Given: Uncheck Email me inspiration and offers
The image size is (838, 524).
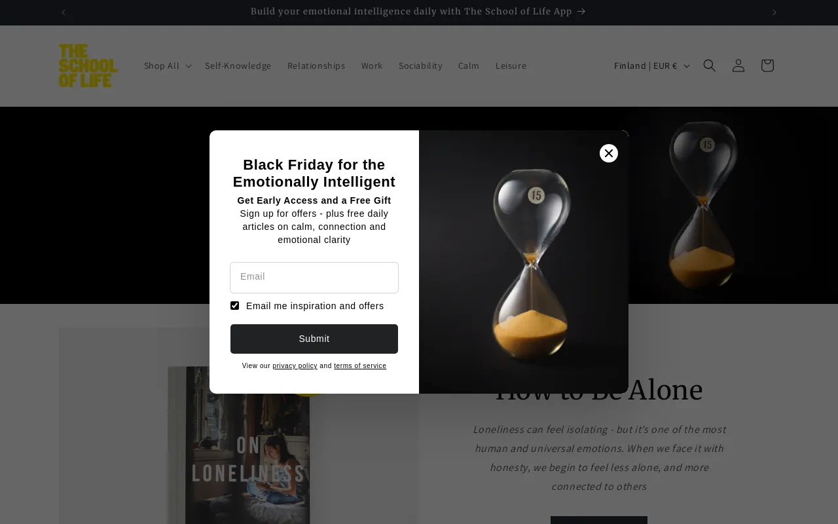Looking at the screenshot, I should point(234,305).
